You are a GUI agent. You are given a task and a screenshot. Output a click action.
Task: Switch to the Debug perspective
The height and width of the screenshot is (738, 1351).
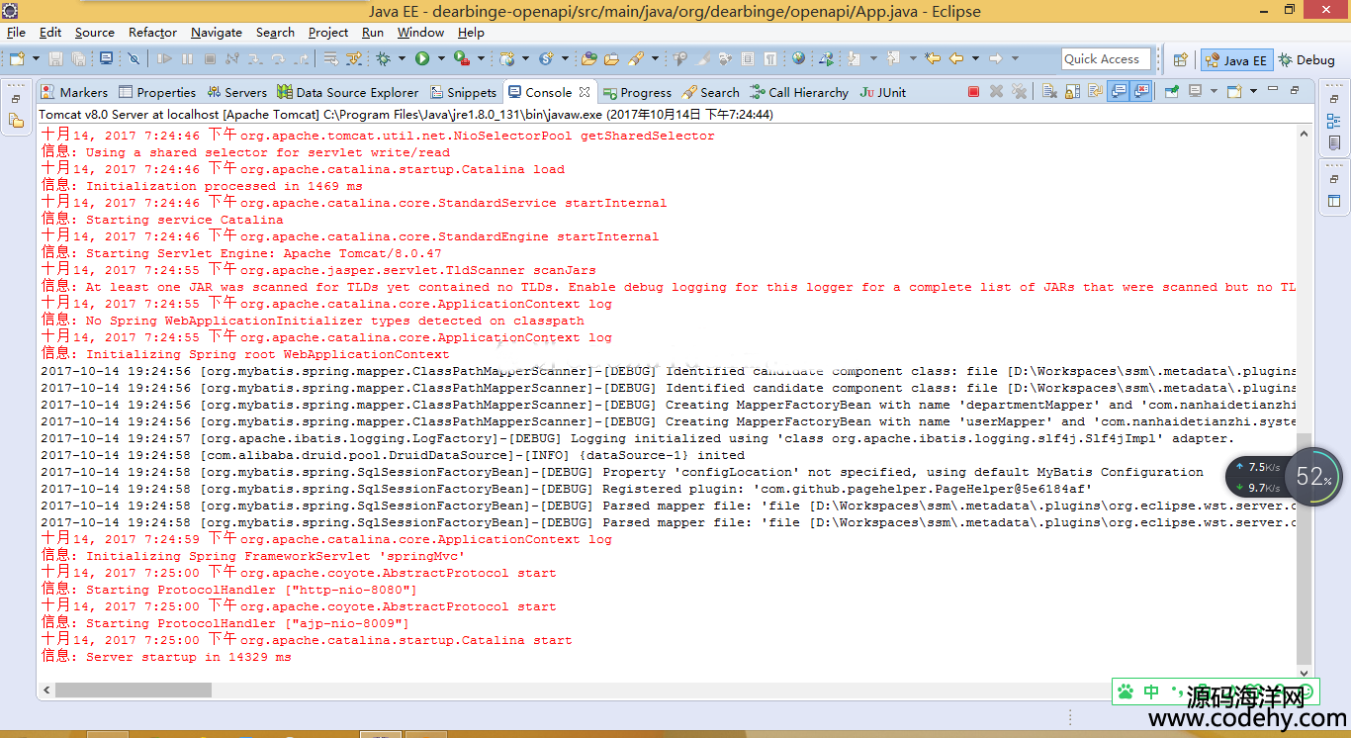click(x=1306, y=59)
